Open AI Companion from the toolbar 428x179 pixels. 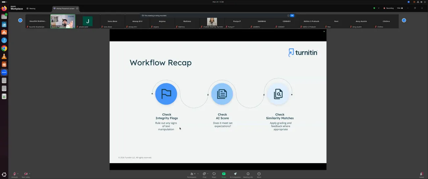(235, 174)
